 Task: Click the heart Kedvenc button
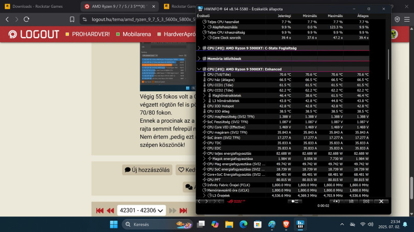pos(186,170)
